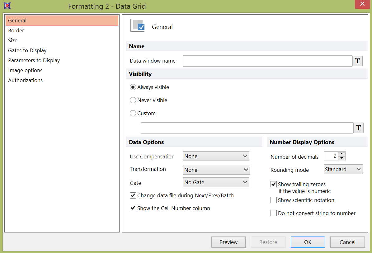Click the General header icon
The height and width of the screenshot is (253, 372).
pos(138,26)
